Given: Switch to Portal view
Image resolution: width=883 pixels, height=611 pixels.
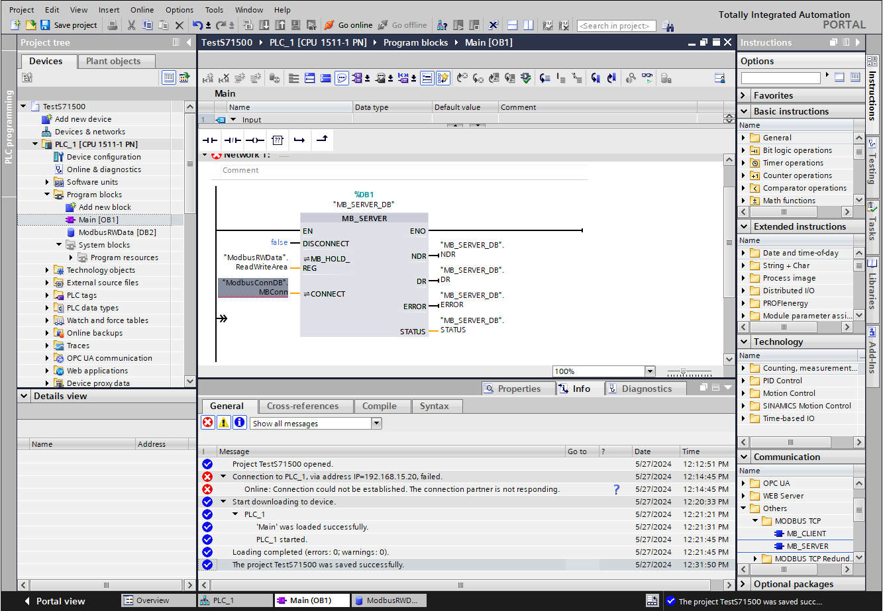Looking at the screenshot, I should [x=54, y=601].
